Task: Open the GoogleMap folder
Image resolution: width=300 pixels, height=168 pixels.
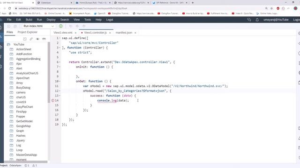Action: [23, 126]
